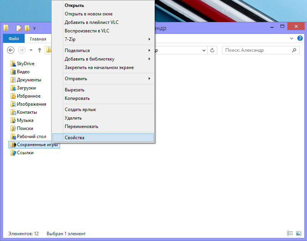Expand the ribbon chevron

pos(292,38)
